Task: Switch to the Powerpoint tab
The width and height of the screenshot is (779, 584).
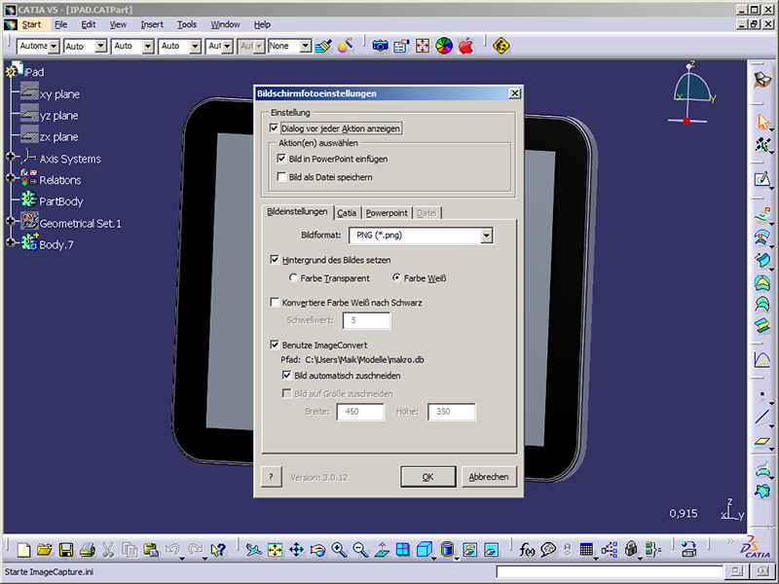Action: 387,213
